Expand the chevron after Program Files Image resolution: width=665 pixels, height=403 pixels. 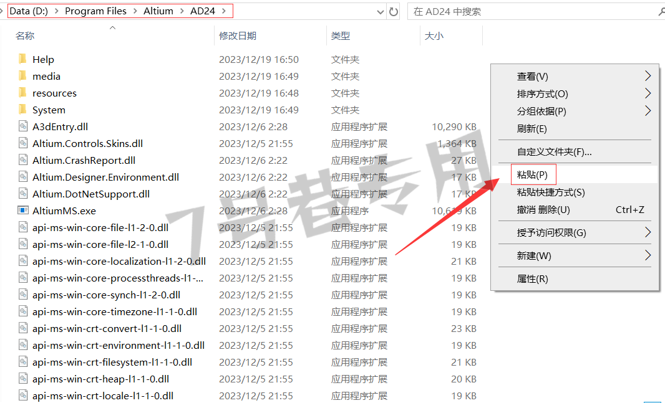coord(135,11)
